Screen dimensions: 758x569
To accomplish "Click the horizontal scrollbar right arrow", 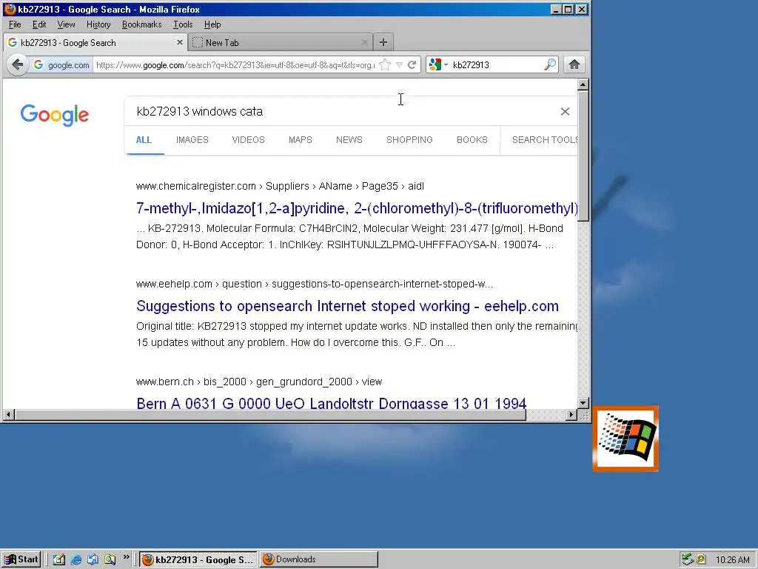I will coord(571,415).
